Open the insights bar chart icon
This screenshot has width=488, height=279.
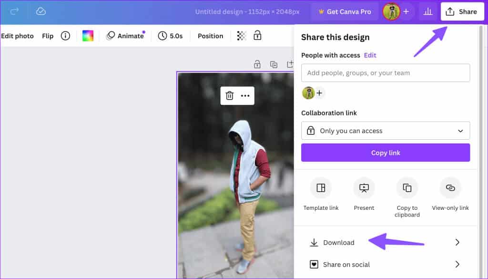tap(428, 12)
